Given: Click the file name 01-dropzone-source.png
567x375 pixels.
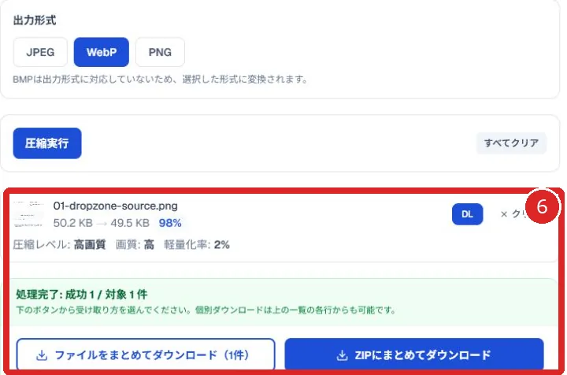Looking at the screenshot, I should [x=115, y=206].
